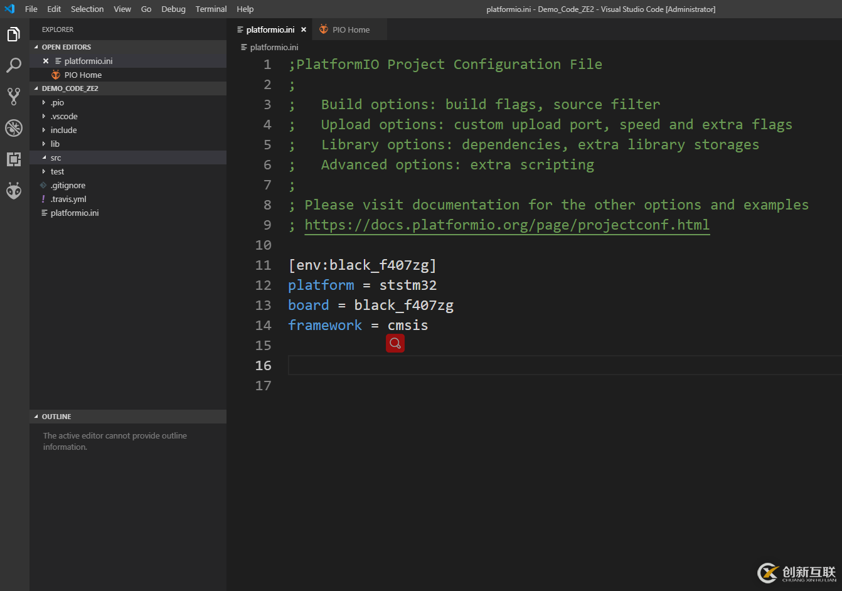This screenshot has height=591, width=842.
Task: Open the Search view in activity bar
Action: 14,65
